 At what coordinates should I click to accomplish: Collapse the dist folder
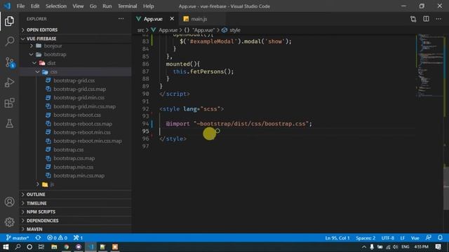76,63
